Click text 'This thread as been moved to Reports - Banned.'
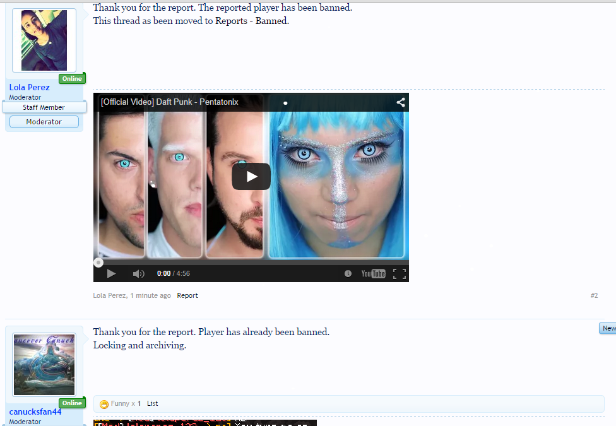The image size is (616, 426). [191, 21]
